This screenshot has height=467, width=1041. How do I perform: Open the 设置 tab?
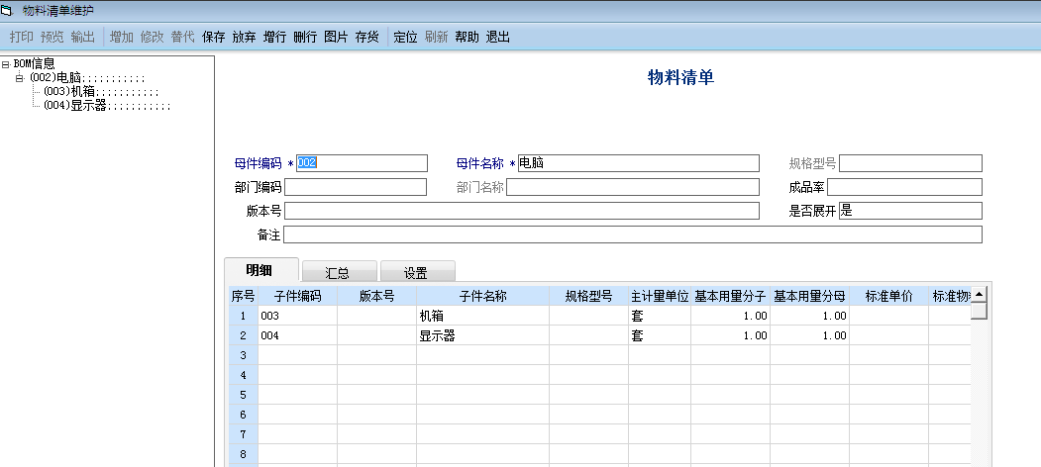click(x=416, y=271)
